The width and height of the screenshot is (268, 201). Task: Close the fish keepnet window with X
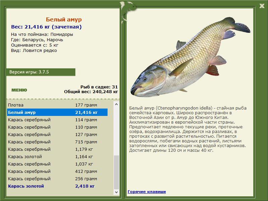(262, 6)
